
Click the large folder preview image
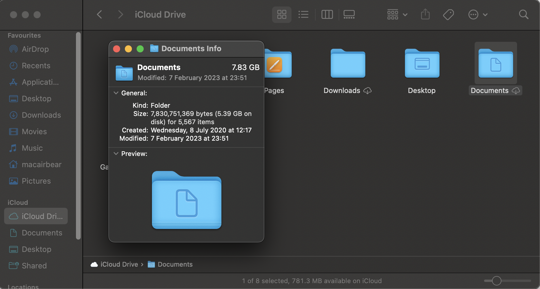point(187,200)
